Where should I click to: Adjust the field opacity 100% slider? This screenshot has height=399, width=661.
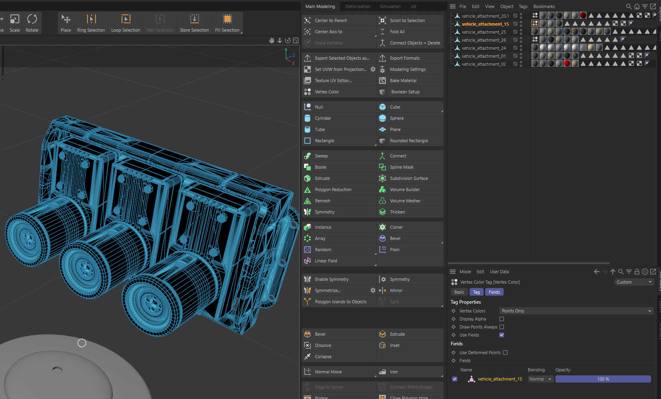[x=603, y=379]
